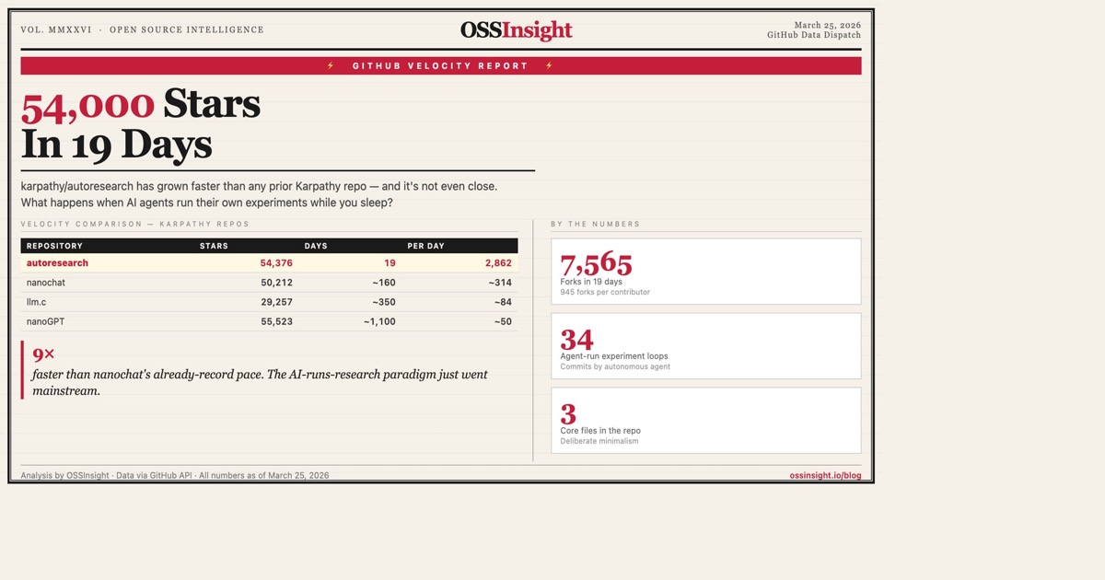Click the Days column header
The width and height of the screenshot is (1105, 580).
coord(316,246)
